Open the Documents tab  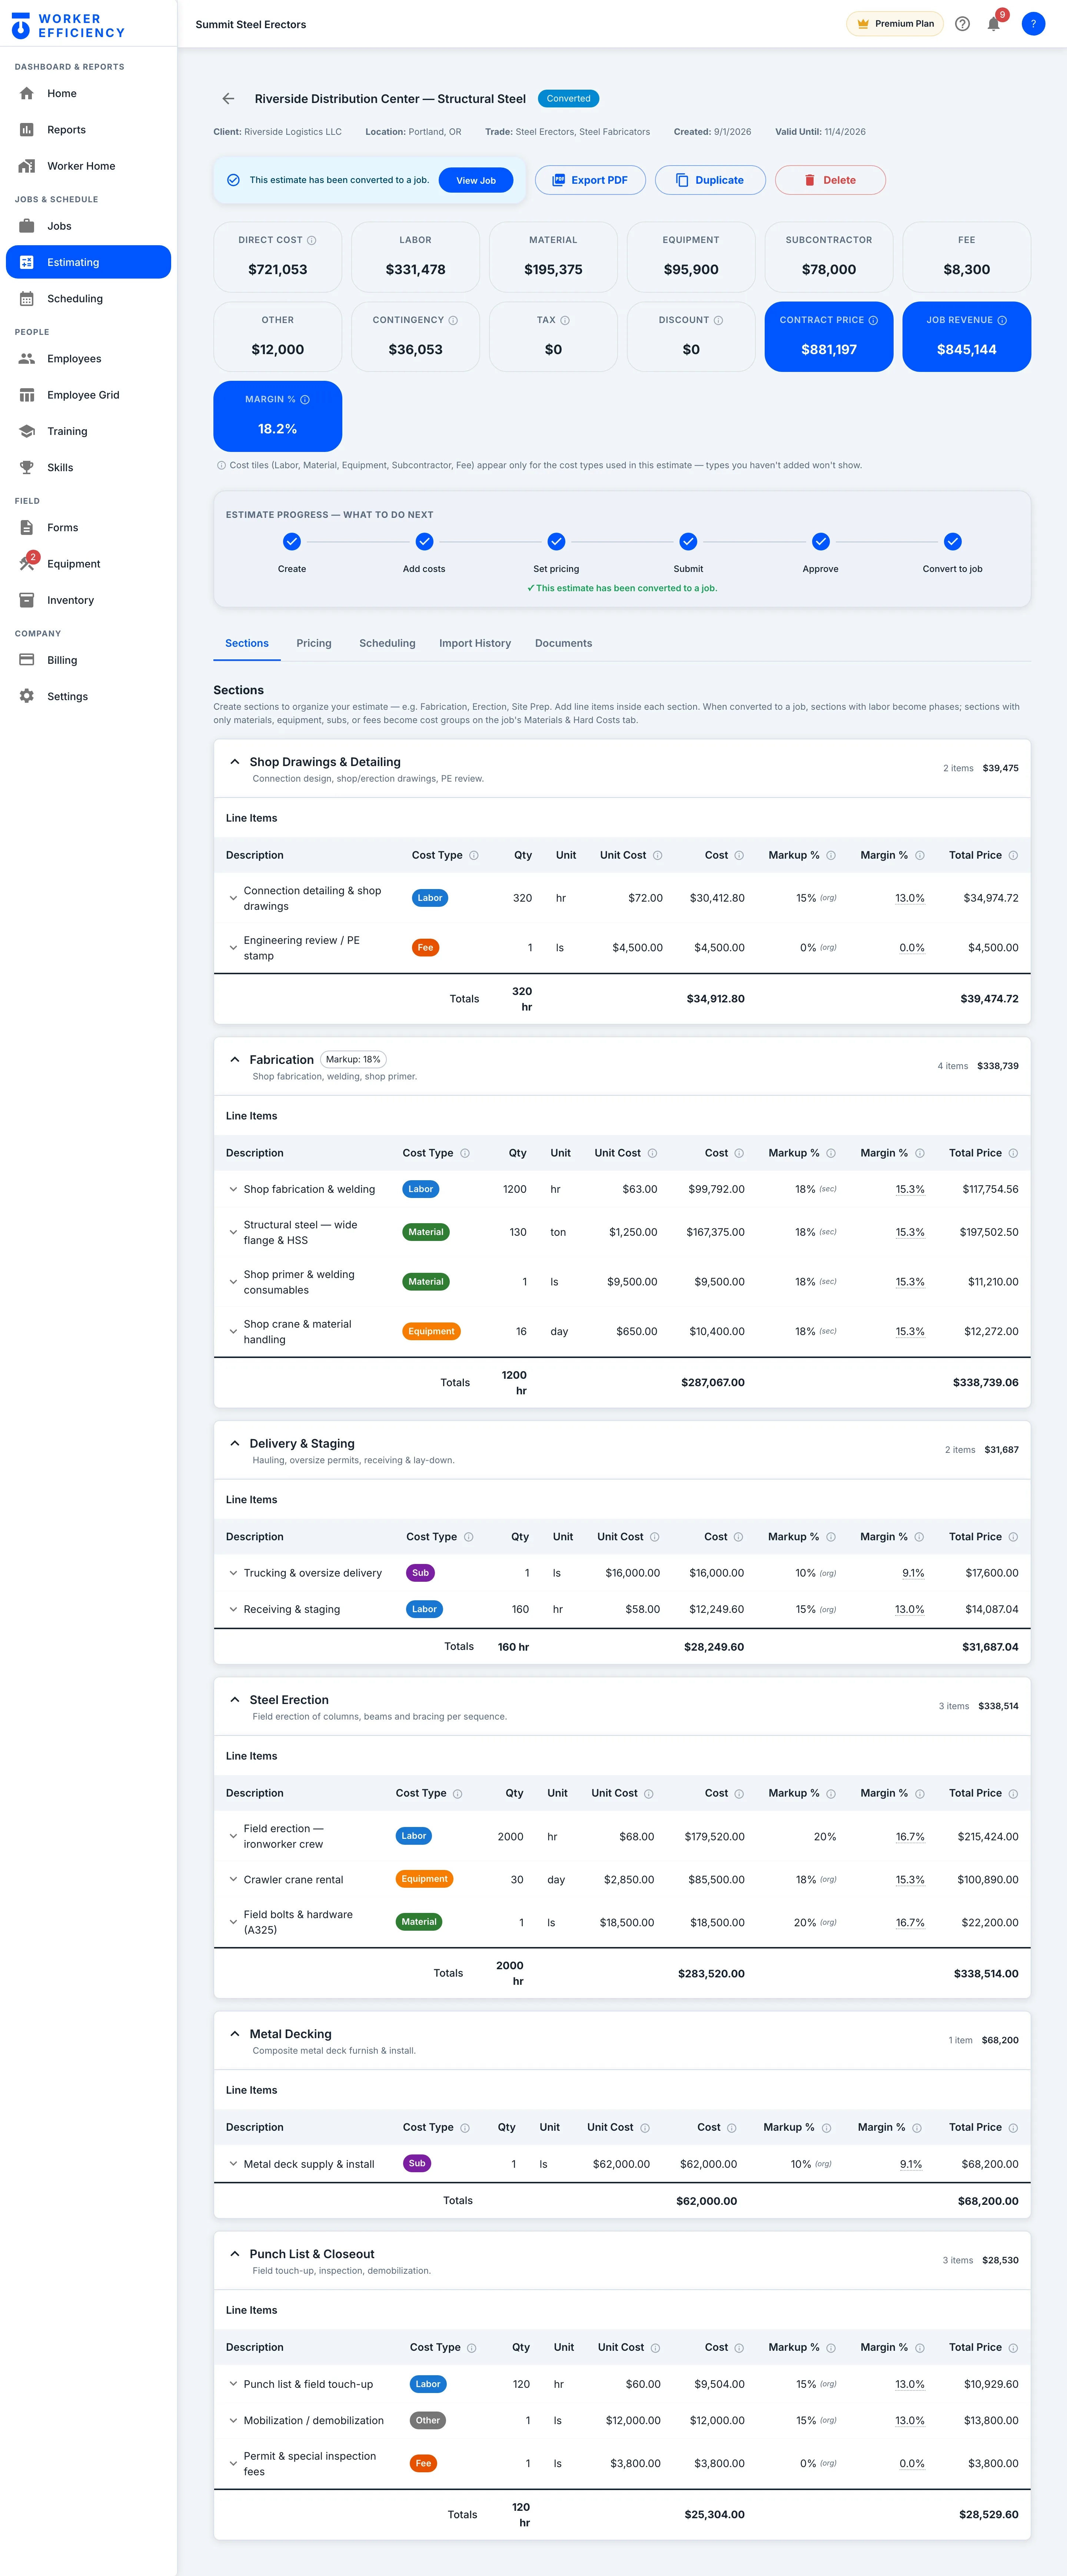pyautogui.click(x=563, y=643)
